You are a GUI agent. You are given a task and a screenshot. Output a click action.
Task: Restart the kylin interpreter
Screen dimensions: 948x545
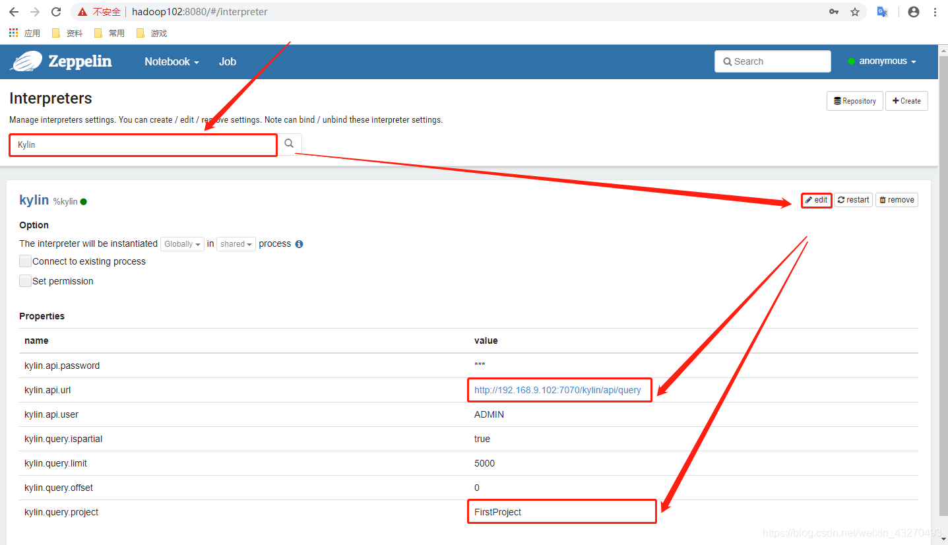pos(854,200)
